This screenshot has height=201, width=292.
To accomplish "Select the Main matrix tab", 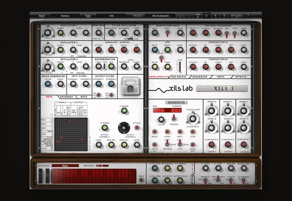I will click(x=49, y=97).
